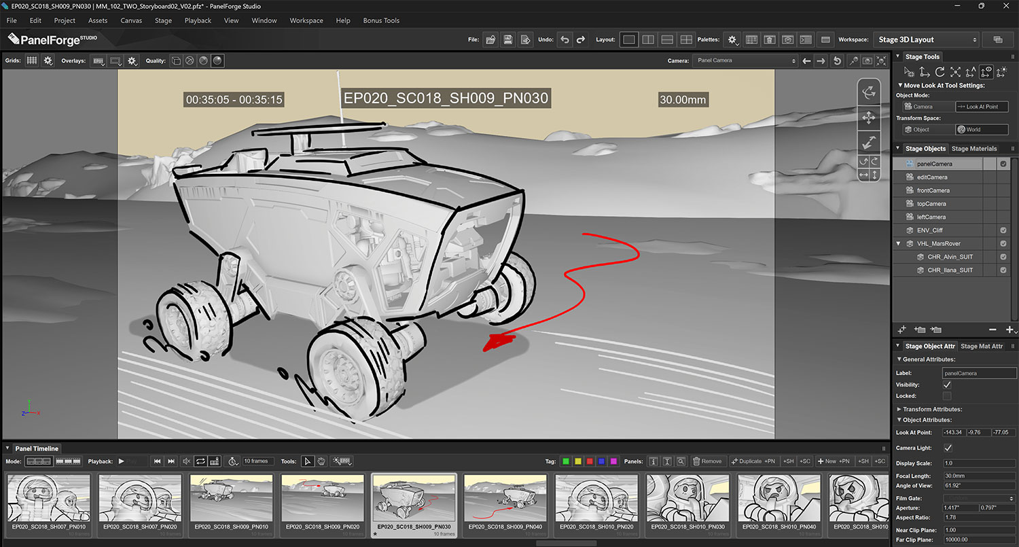
Task: Set Object Mode to Camera
Action: (928, 107)
